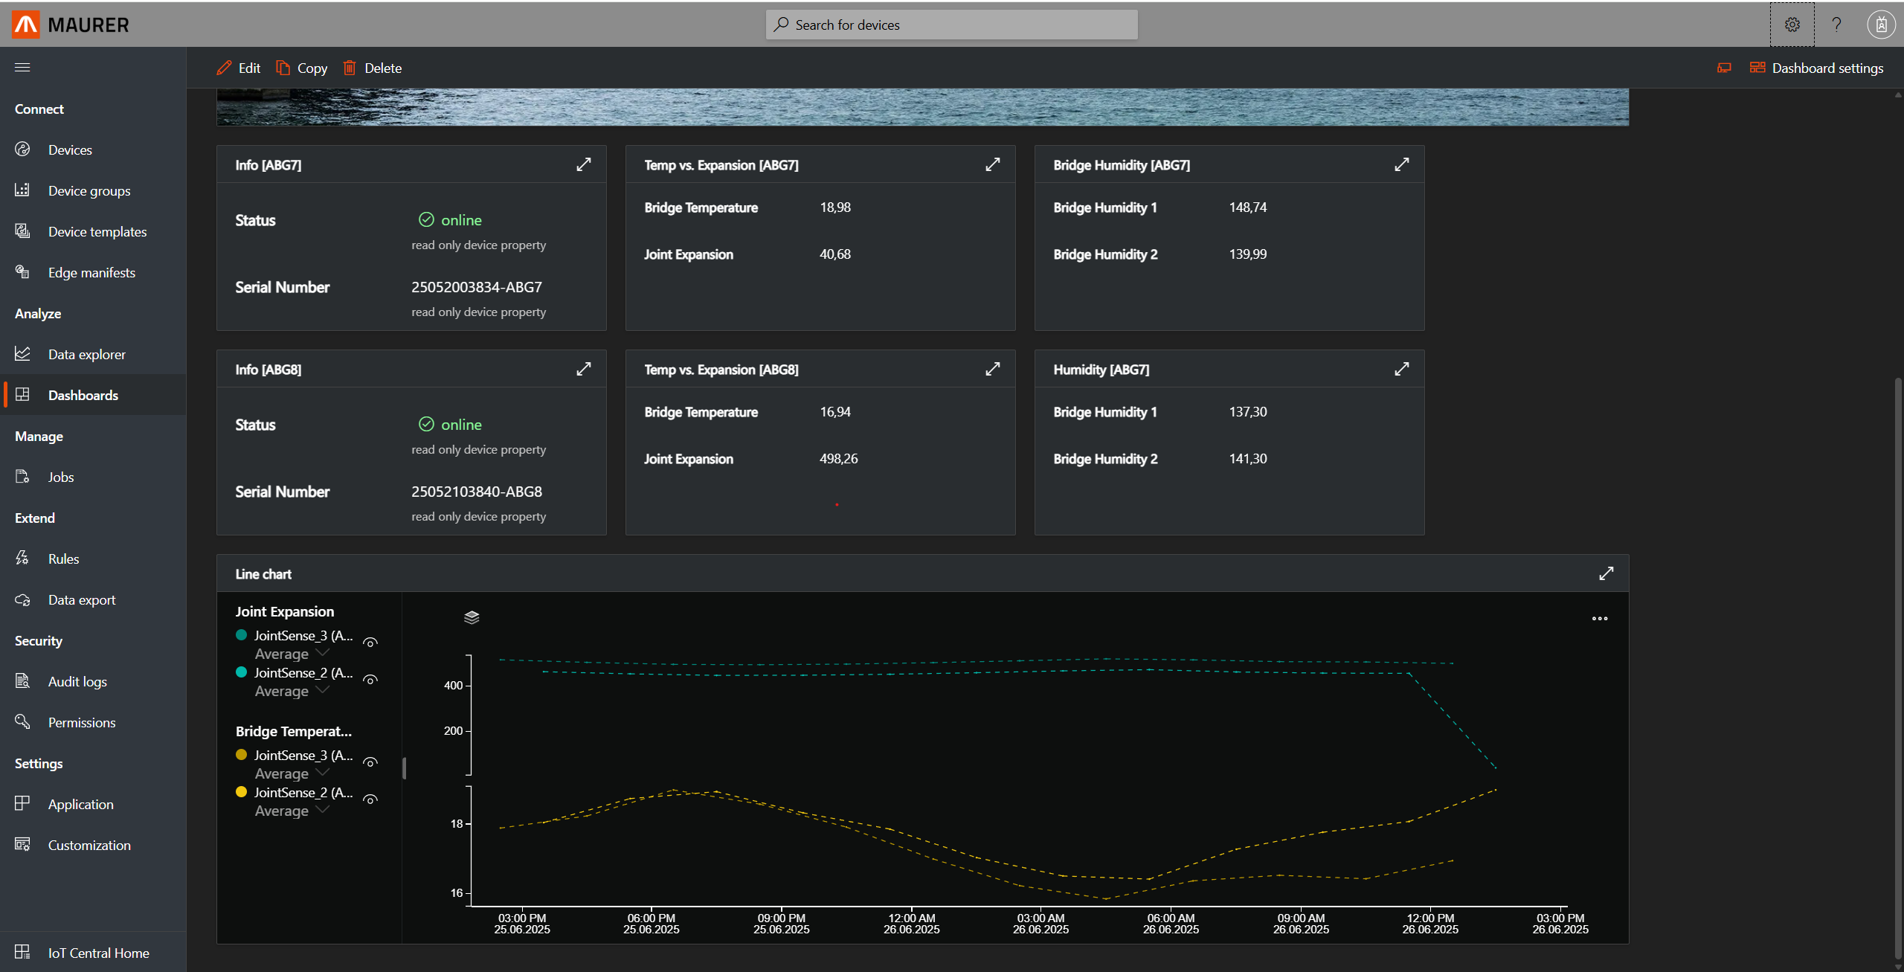Open Average dropdown for JointSense_3 Bridge Temperature
This screenshot has height=972, width=1904.
[292, 773]
